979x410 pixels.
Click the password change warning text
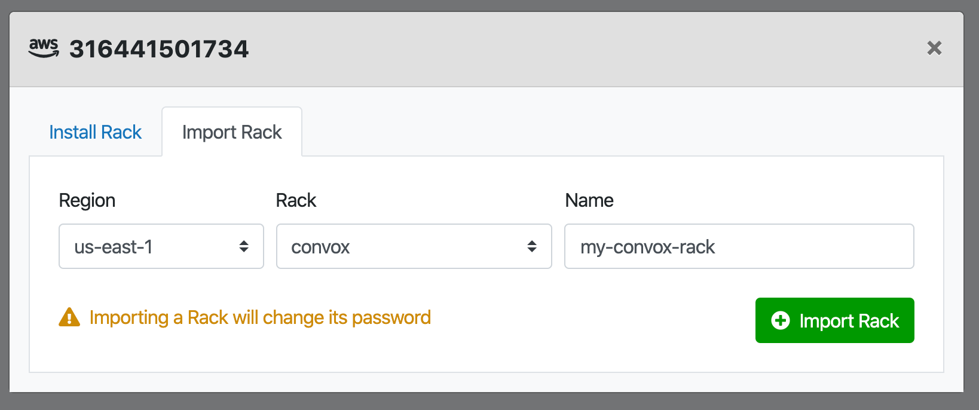tap(260, 317)
